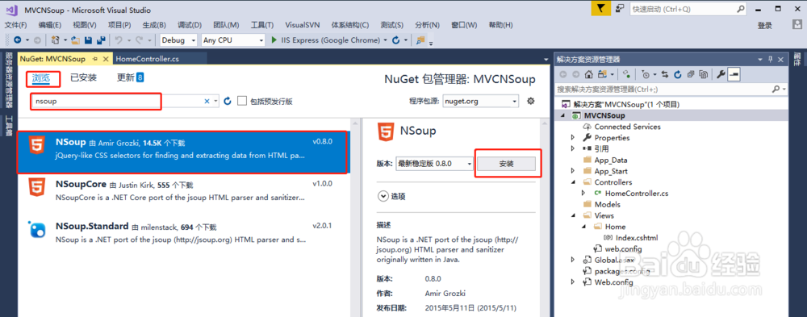Click the 登录 sign-in link
This screenshot has height=317, width=807.
765,25
